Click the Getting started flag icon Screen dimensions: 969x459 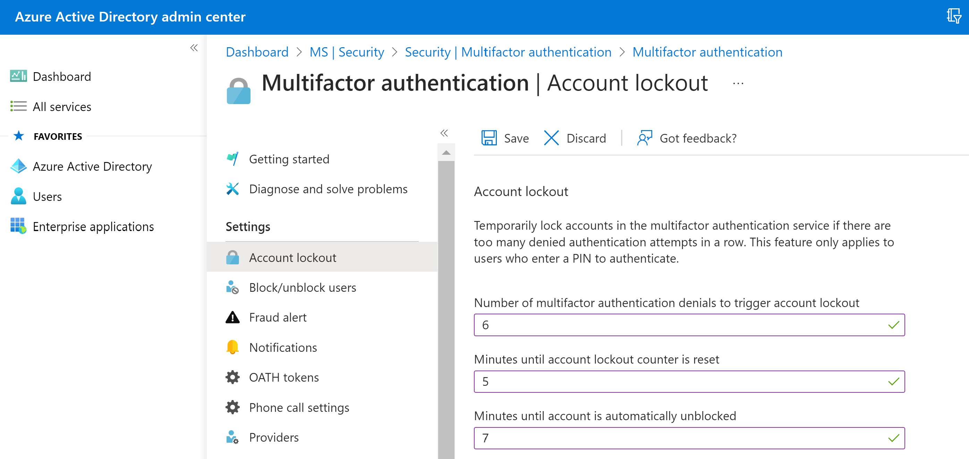[232, 159]
